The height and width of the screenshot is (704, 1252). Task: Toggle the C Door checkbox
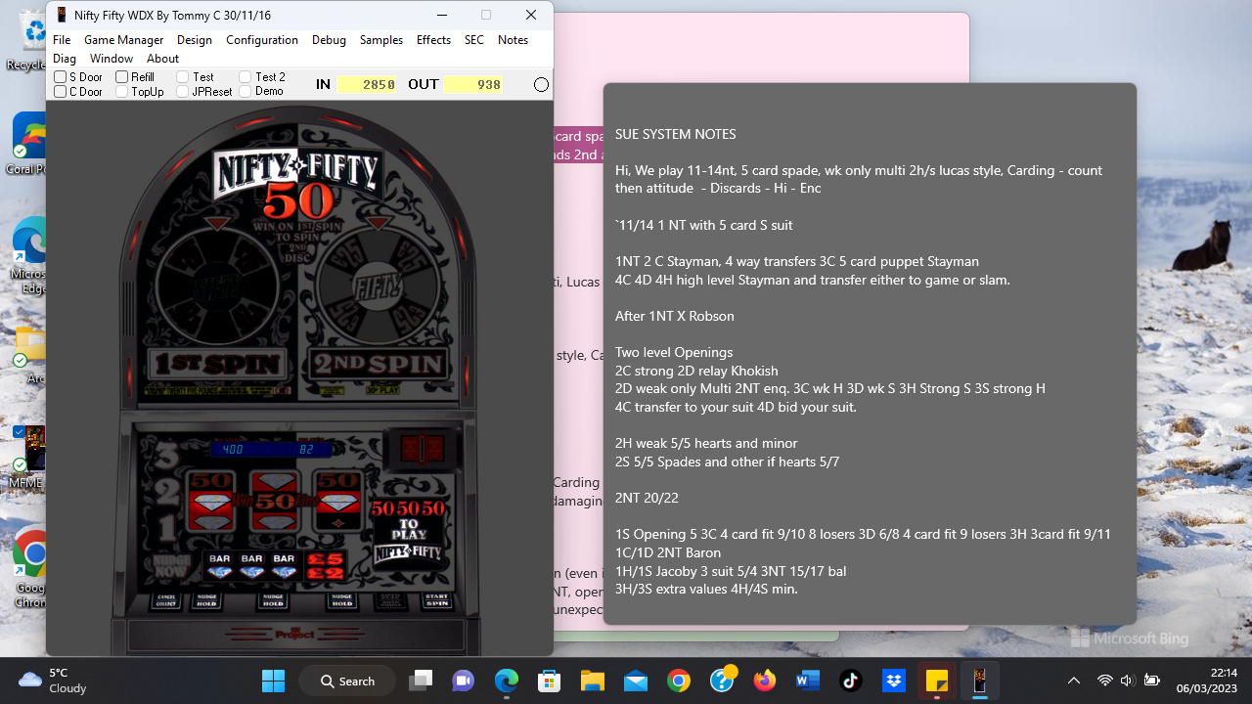pyautogui.click(x=61, y=92)
